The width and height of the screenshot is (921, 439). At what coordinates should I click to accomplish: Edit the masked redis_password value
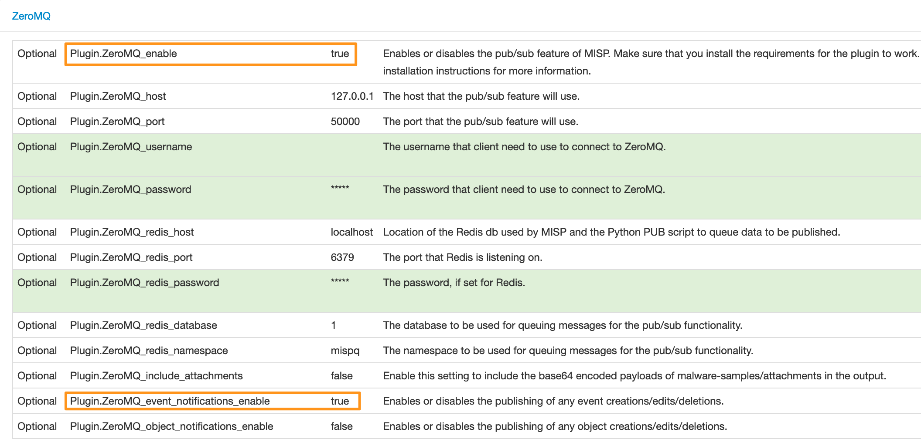[340, 282]
